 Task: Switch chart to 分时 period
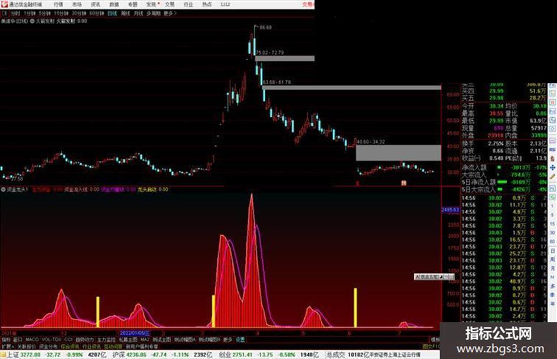(x=15, y=13)
